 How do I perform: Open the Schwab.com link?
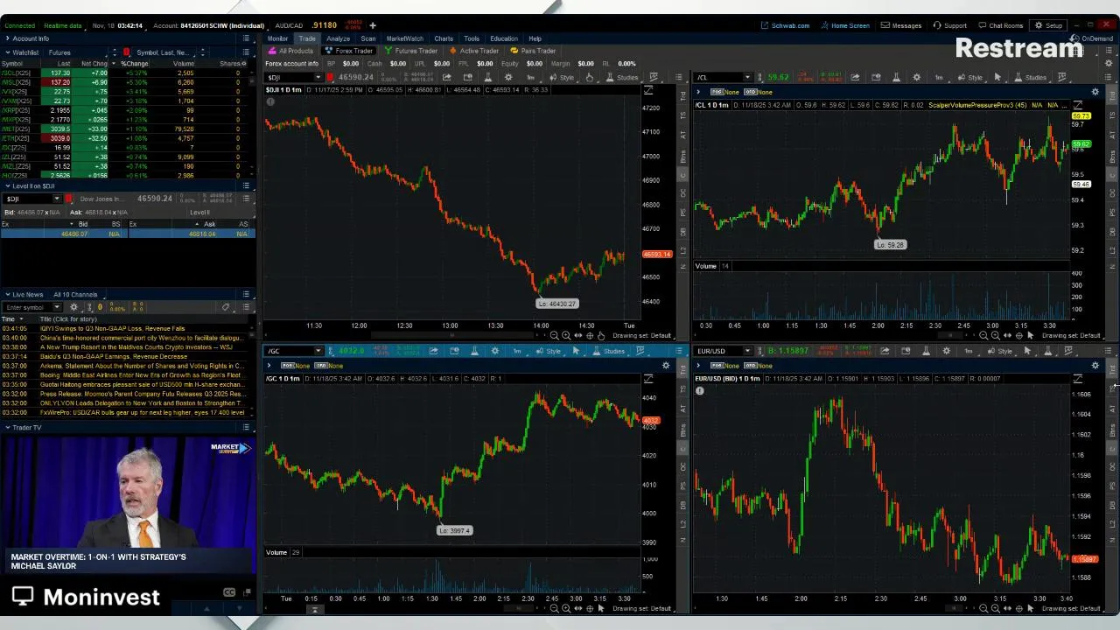(x=785, y=25)
